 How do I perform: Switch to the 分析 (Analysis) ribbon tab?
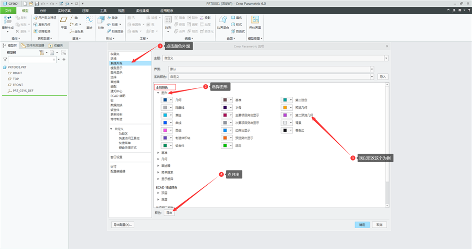click(x=43, y=10)
